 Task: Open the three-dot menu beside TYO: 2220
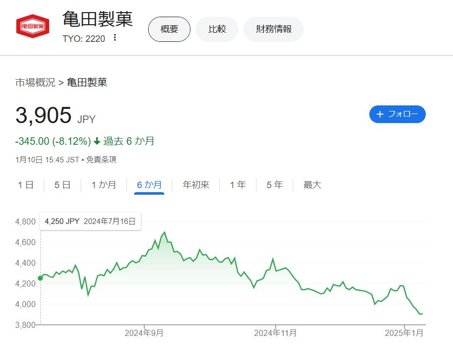click(x=115, y=38)
